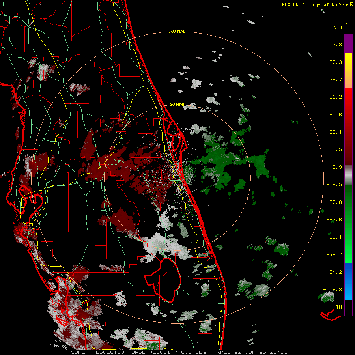Click the -109.8 legend value
This screenshot has width=355, height=355.
tap(333, 290)
